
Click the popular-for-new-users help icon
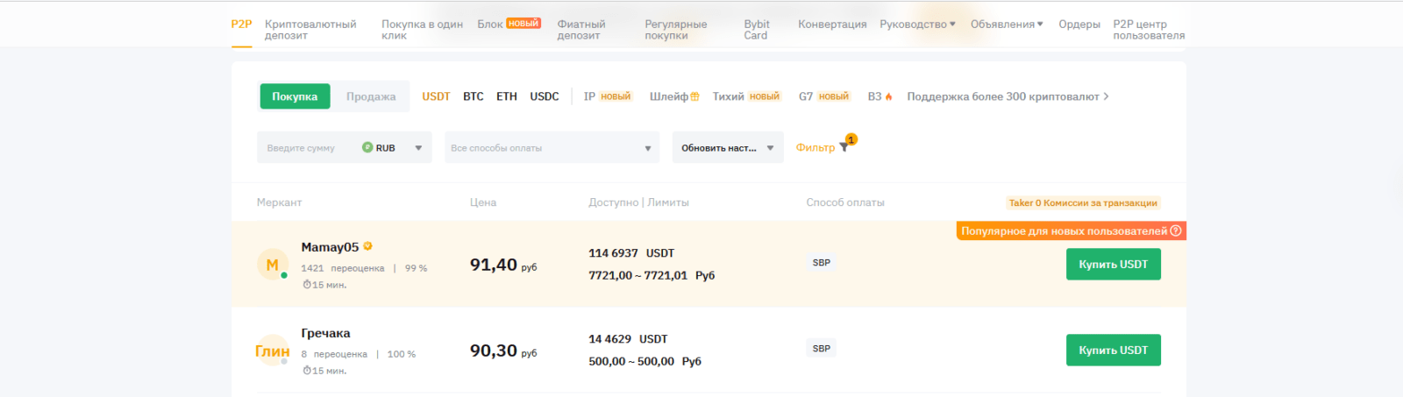click(1176, 231)
